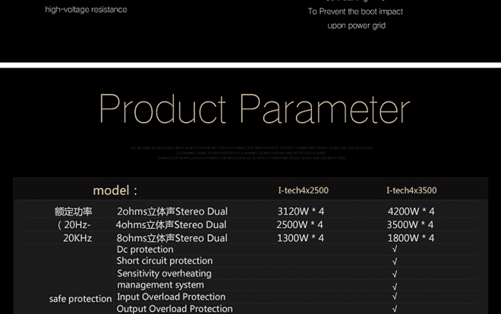The image size is (501, 314).
Task: Click the 'To Prevent the boot impact' text
Action: [x=355, y=11]
